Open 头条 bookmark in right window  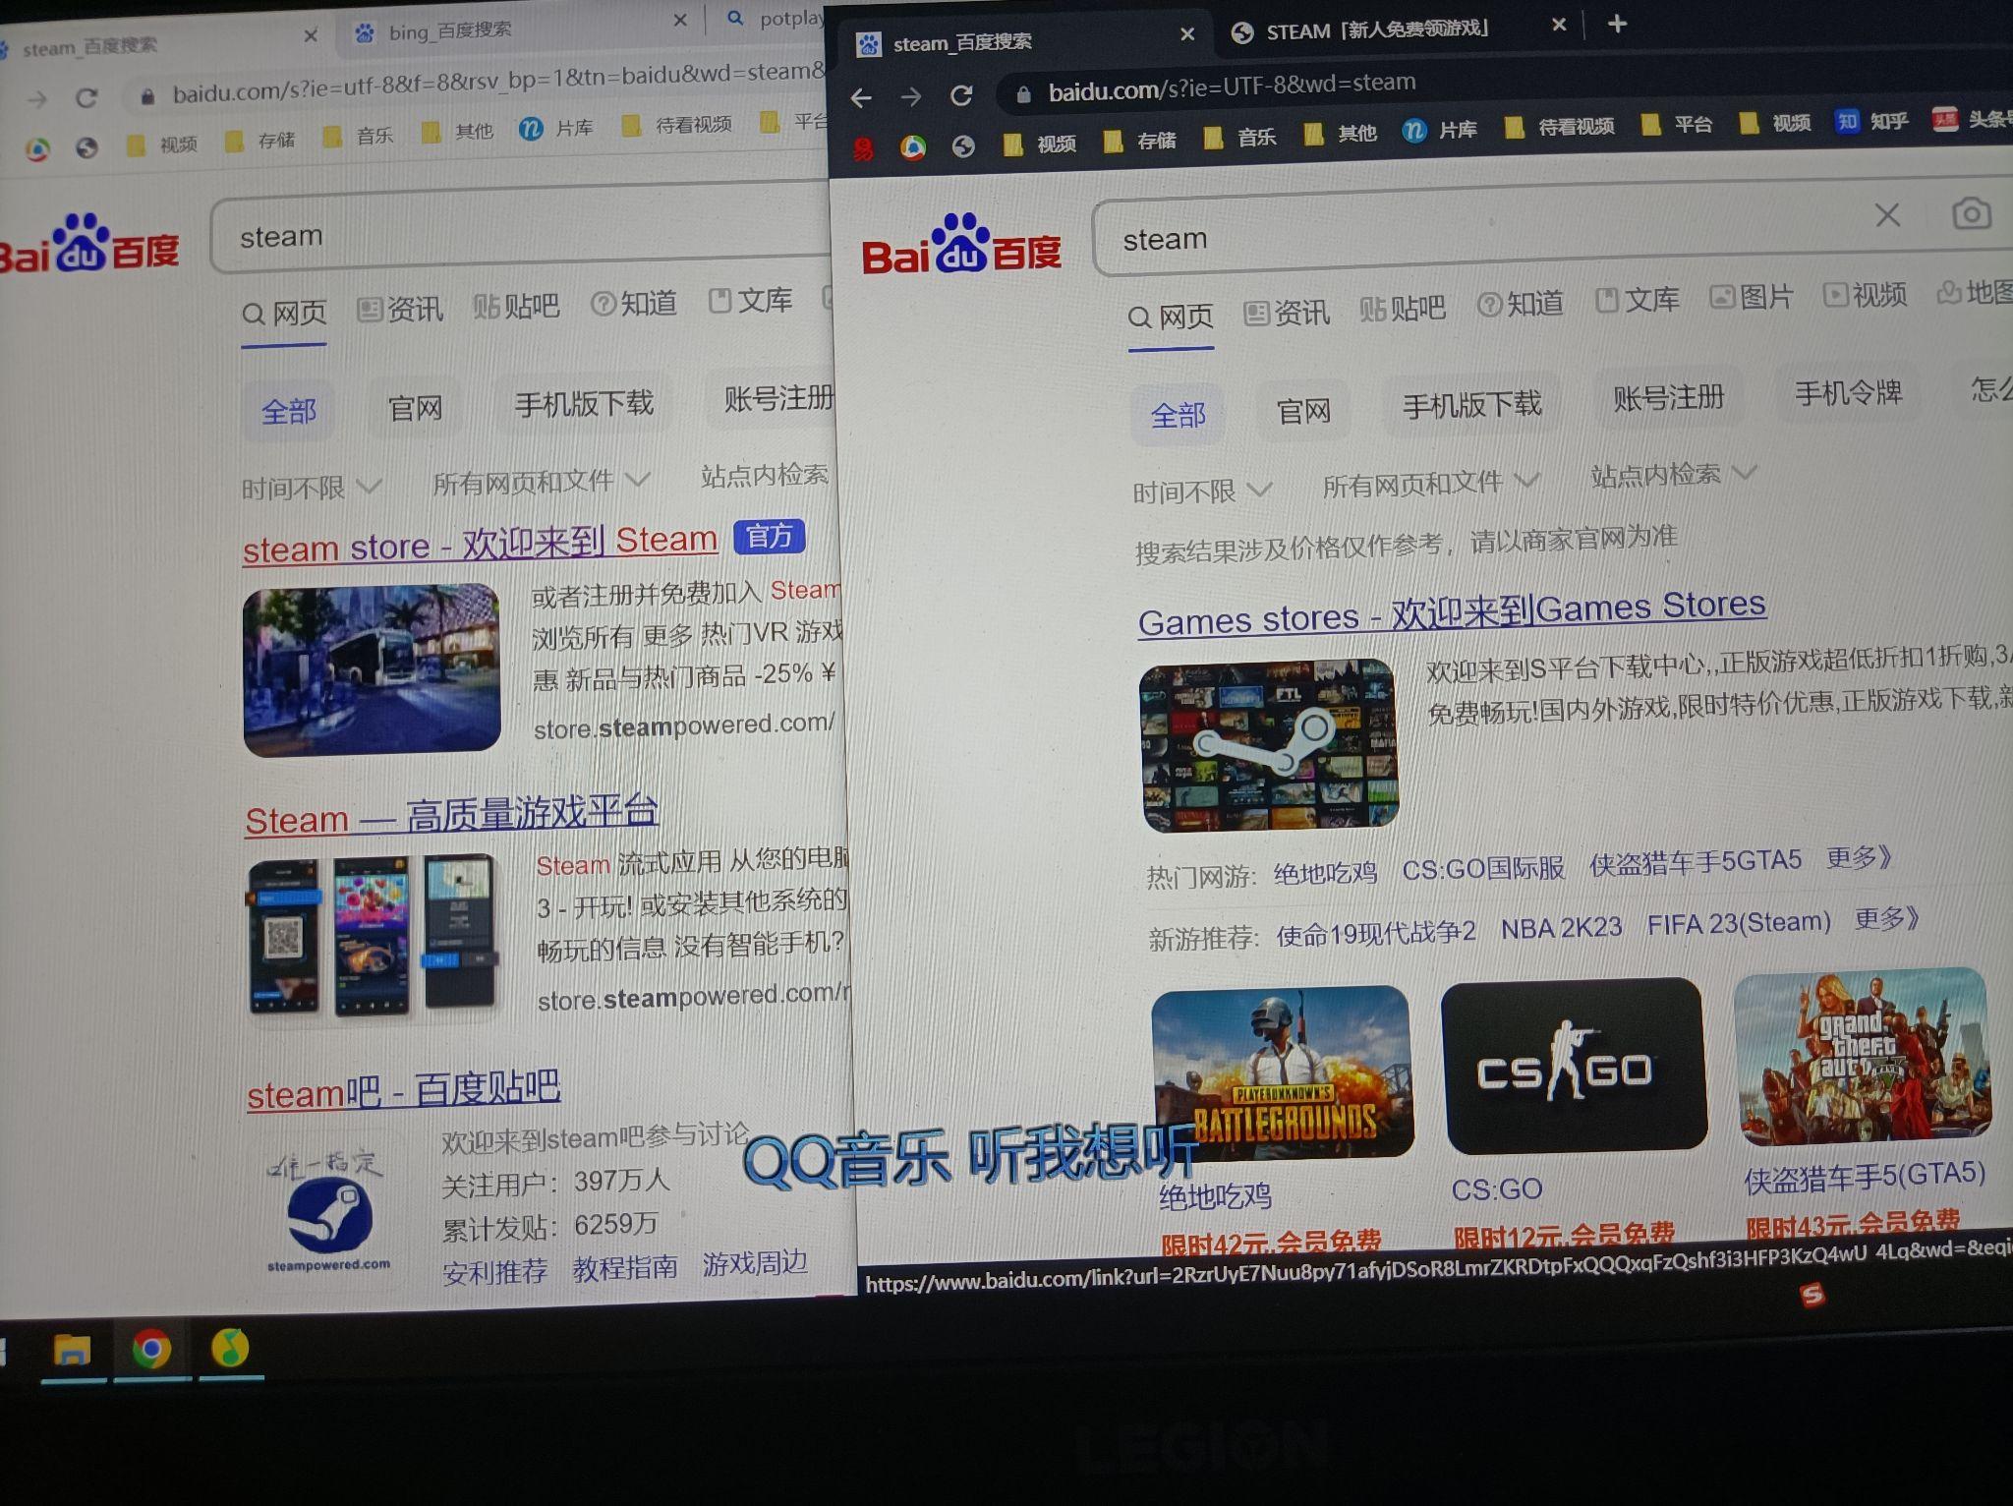tap(1972, 119)
